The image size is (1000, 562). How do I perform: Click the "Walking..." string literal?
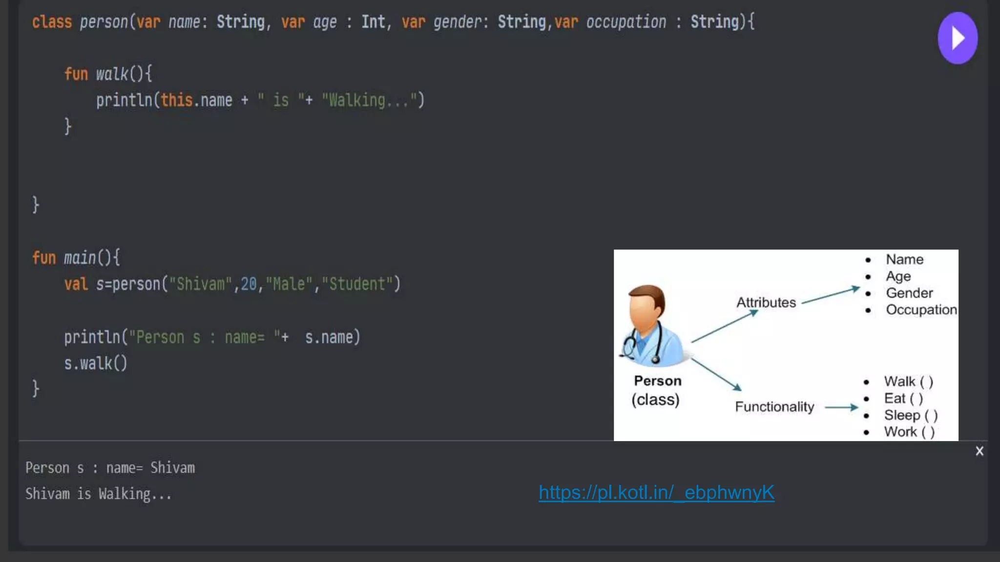pos(368,100)
